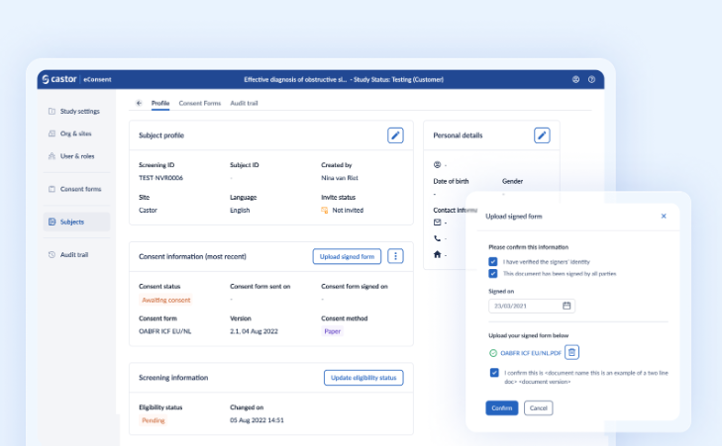The image size is (722, 446).
Task: Switch to the Consent Forms tab
Action: [x=199, y=103]
